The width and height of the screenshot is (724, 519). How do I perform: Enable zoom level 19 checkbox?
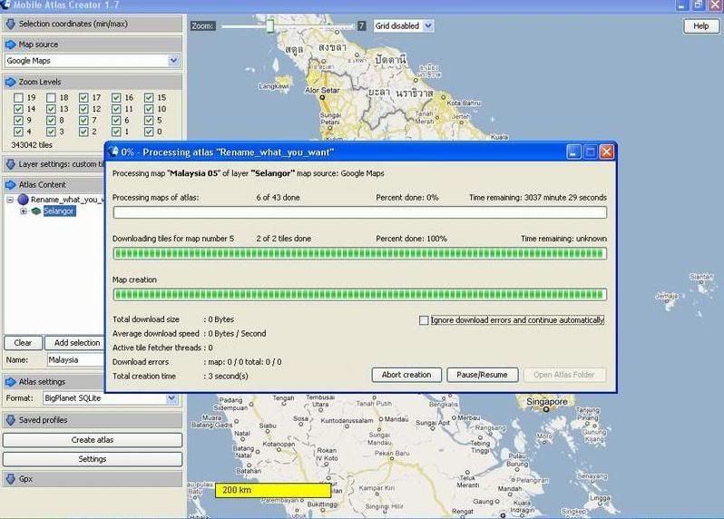[18, 98]
